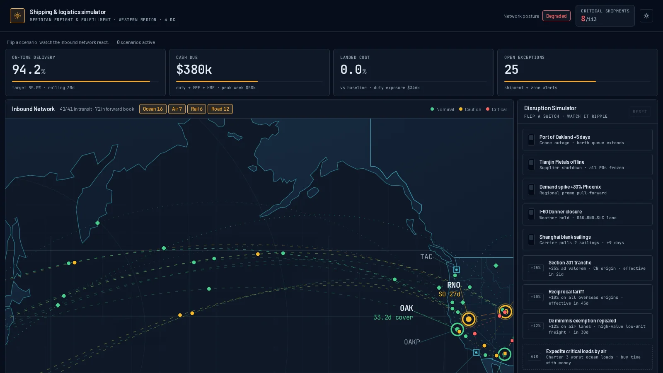Open the Landed Cost 0.0% card
Viewport: 663px width, 373px height.
pos(414,73)
